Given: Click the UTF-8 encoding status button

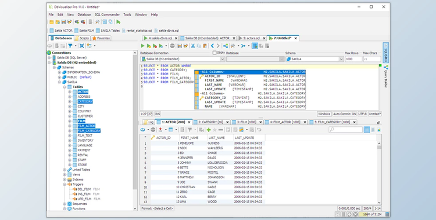Looking at the screenshot, I should (363, 114).
